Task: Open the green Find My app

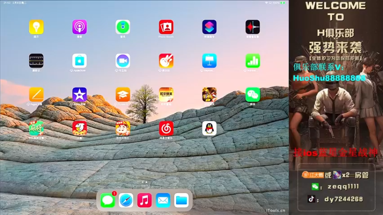Action: (123, 27)
